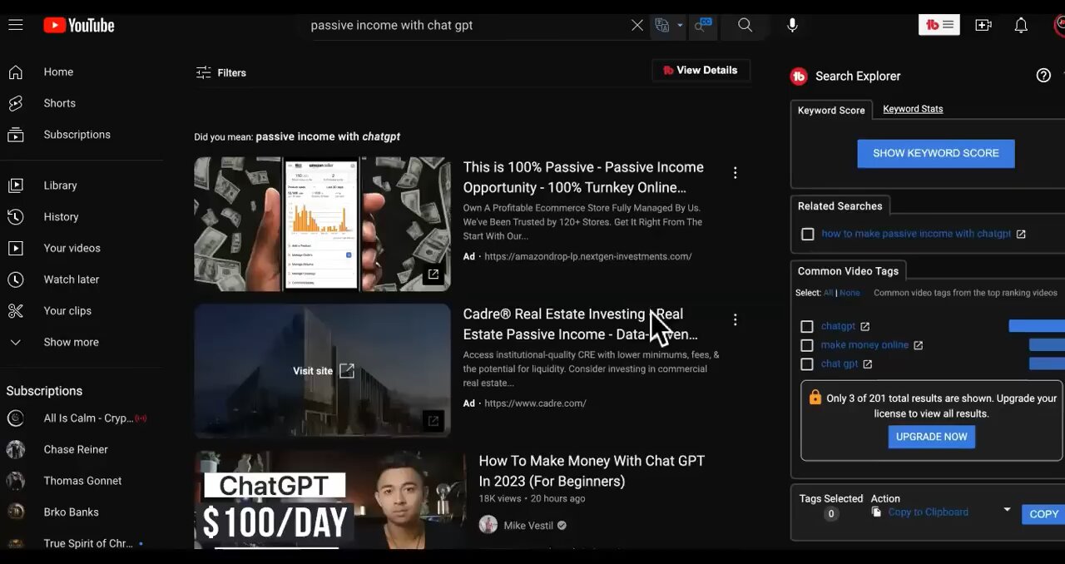Open the hamburger guide menu
Image resolution: width=1065 pixels, height=564 pixels.
(15, 25)
